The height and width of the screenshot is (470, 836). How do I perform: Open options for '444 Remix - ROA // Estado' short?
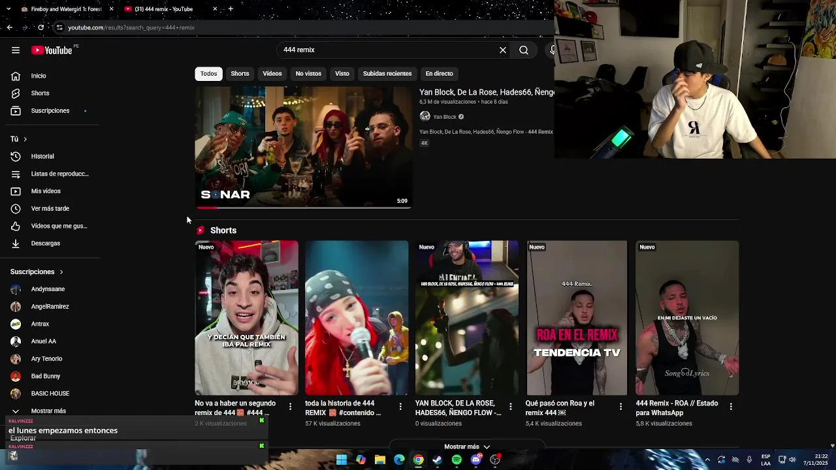pos(731,406)
